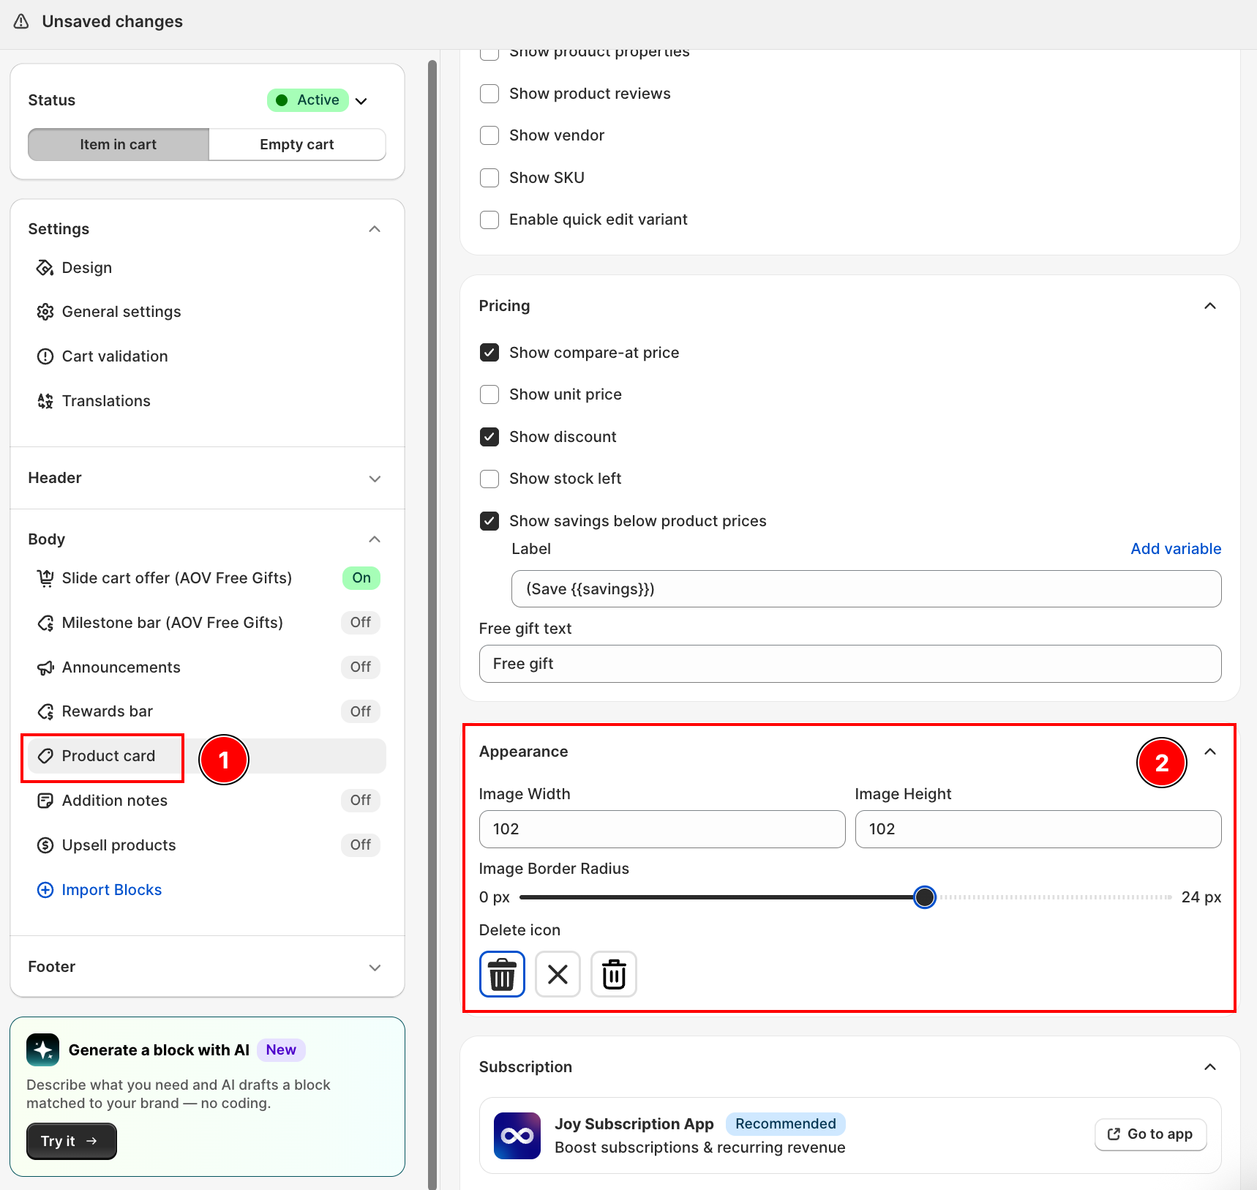Toggle Addition notes Off badge
This screenshot has width=1257, height=1190.
(x=361, y=801)
